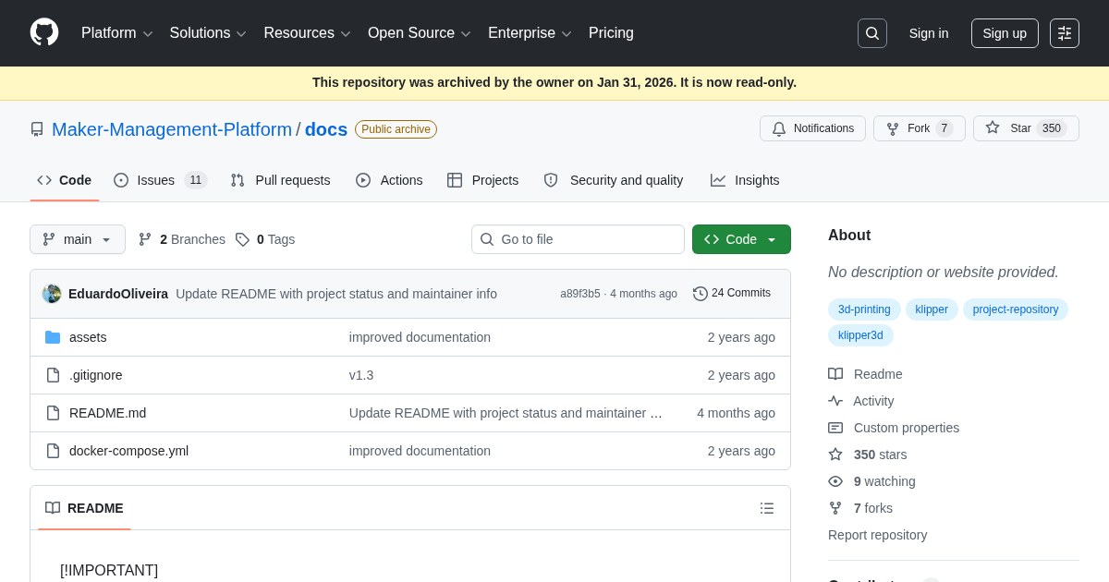
Task: Open the README outline list icon
Action: (767, 508)
